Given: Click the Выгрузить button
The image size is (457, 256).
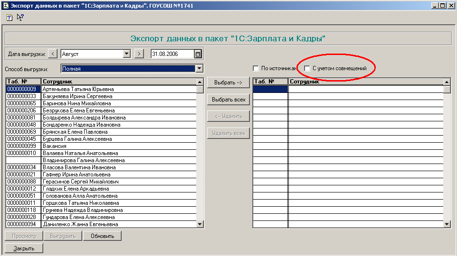Looking at the screenshot, I should tap(63, 236).
